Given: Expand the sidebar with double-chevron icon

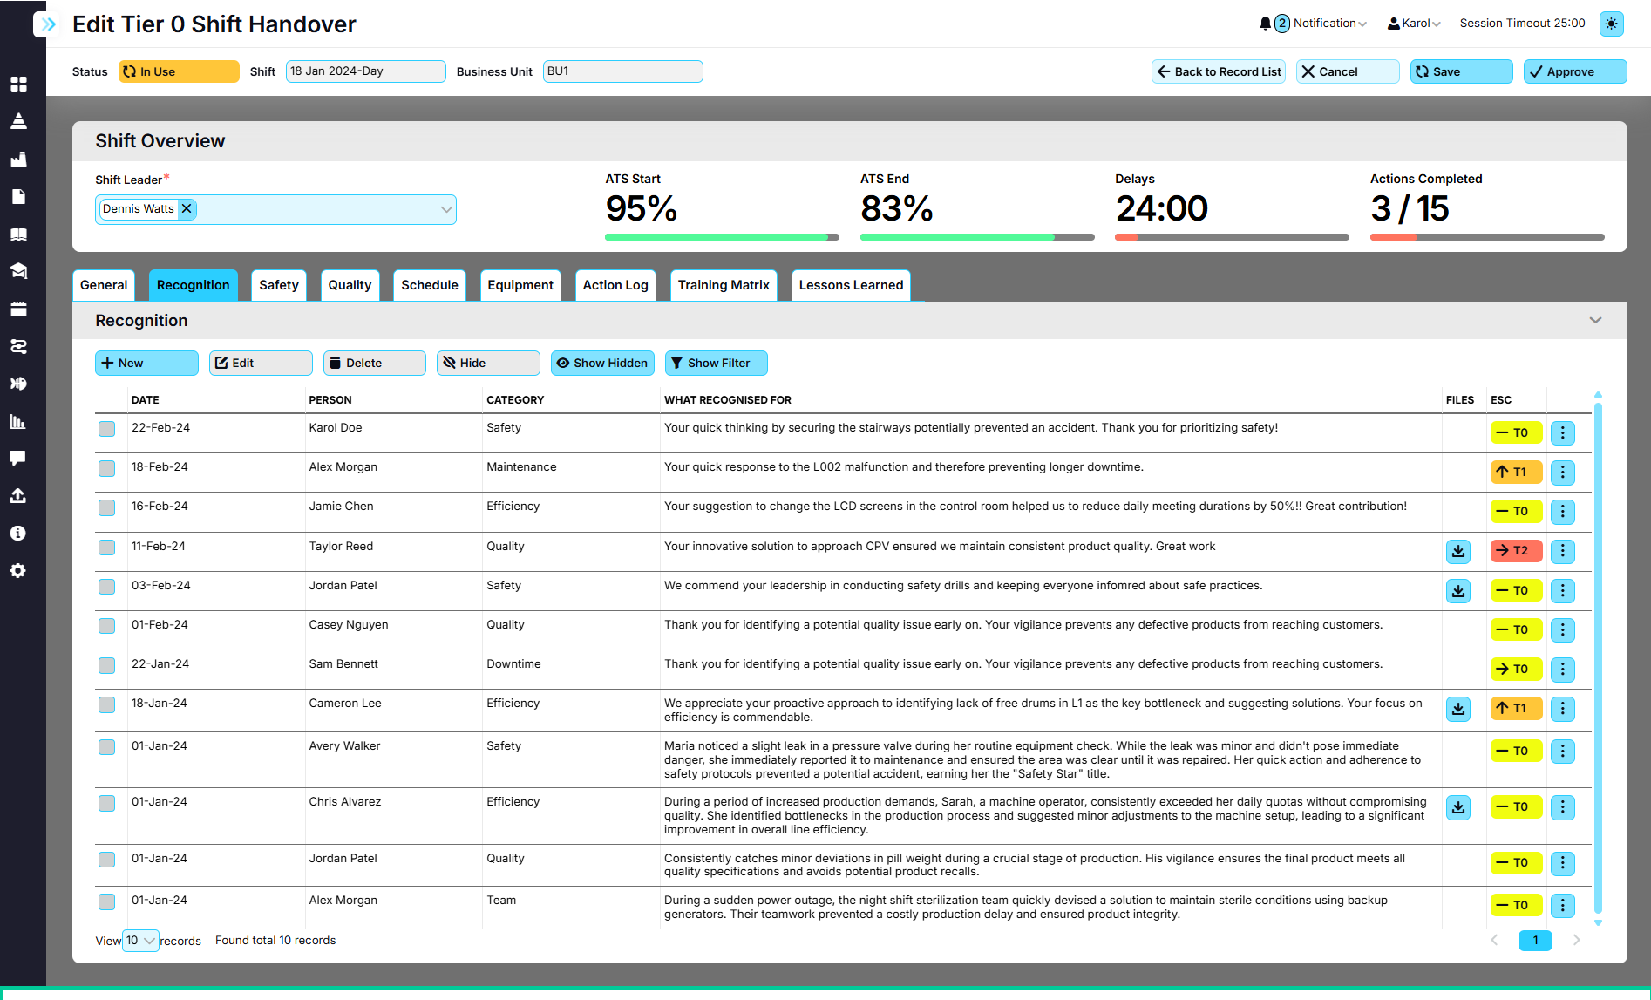Looking at the screenshot, I should (x=49, y=24).
